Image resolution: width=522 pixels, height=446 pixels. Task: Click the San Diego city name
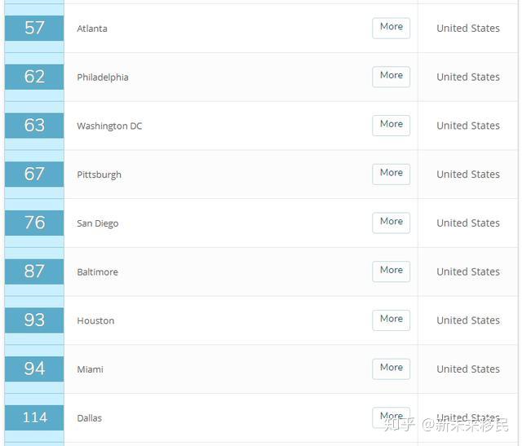[98, 223]
